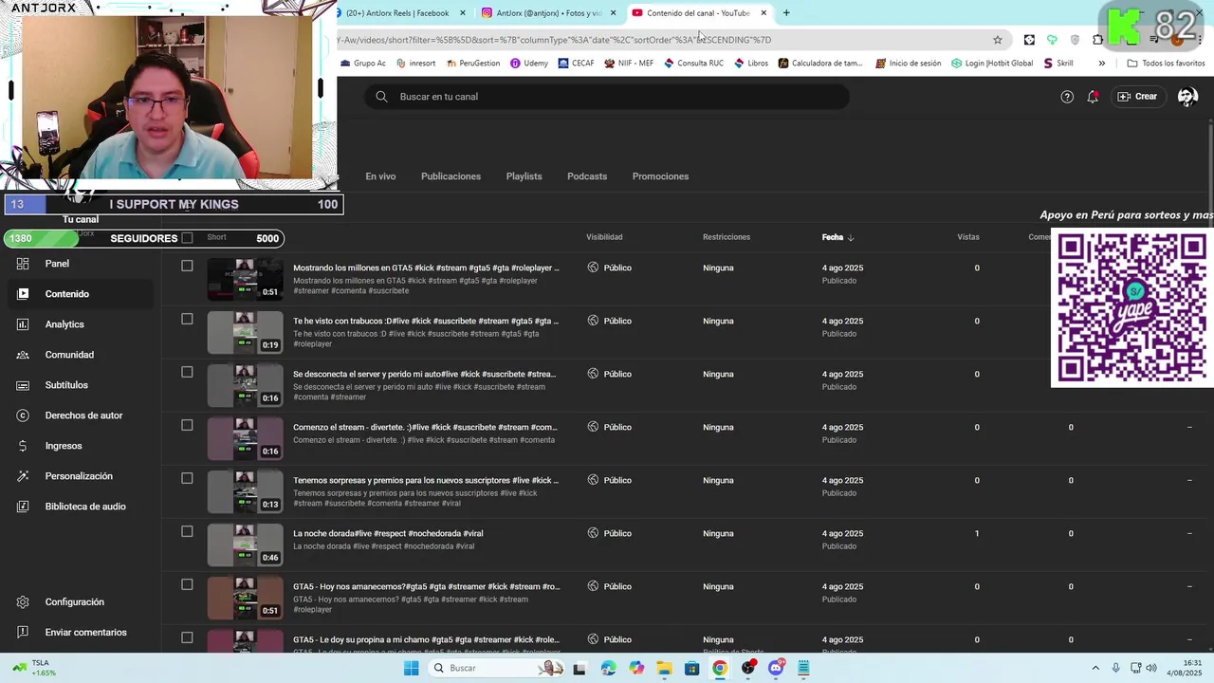The height and width of the screenshot is (683, 1214).
Task: Switch to Playlists tab
Action: click(524, 176)
